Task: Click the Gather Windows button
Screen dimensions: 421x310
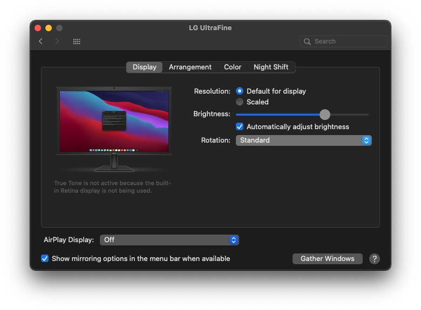Action: 328,259
